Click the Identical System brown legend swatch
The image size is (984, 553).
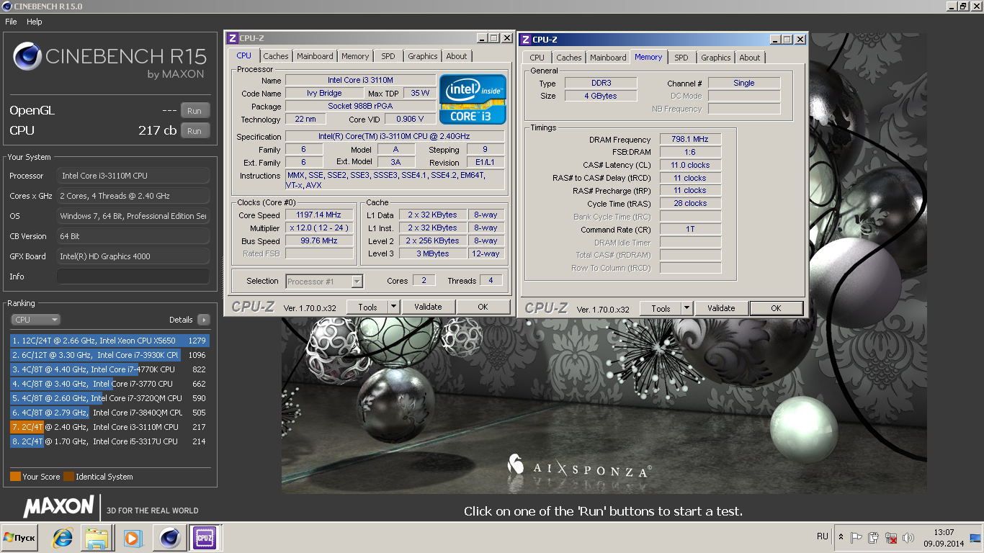click(68, 477)
